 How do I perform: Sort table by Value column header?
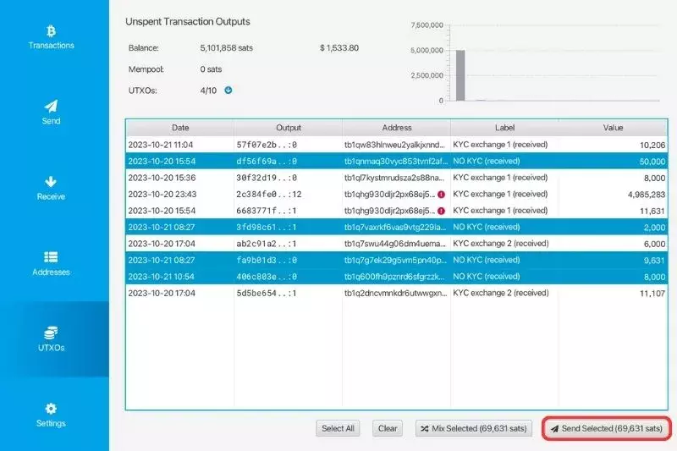click(x=613, y=128)
